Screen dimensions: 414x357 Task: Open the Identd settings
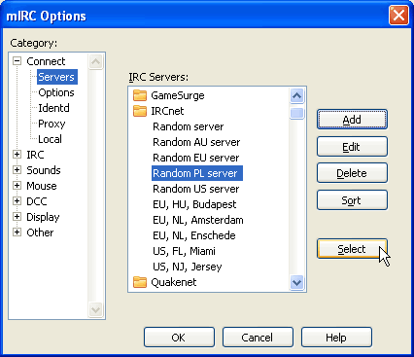53,108
